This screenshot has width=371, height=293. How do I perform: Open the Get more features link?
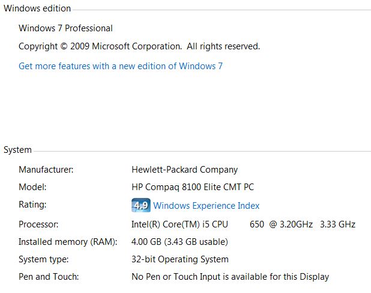pyautogui.click(x=121, y=66)
